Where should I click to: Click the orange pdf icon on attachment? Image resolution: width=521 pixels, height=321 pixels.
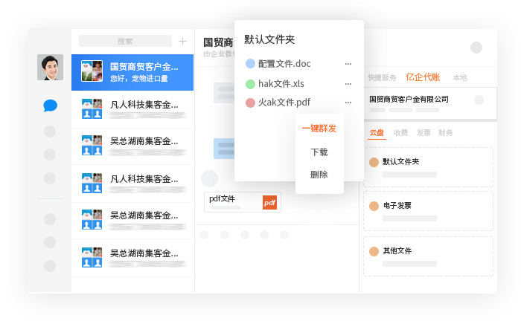coord(269,202)
